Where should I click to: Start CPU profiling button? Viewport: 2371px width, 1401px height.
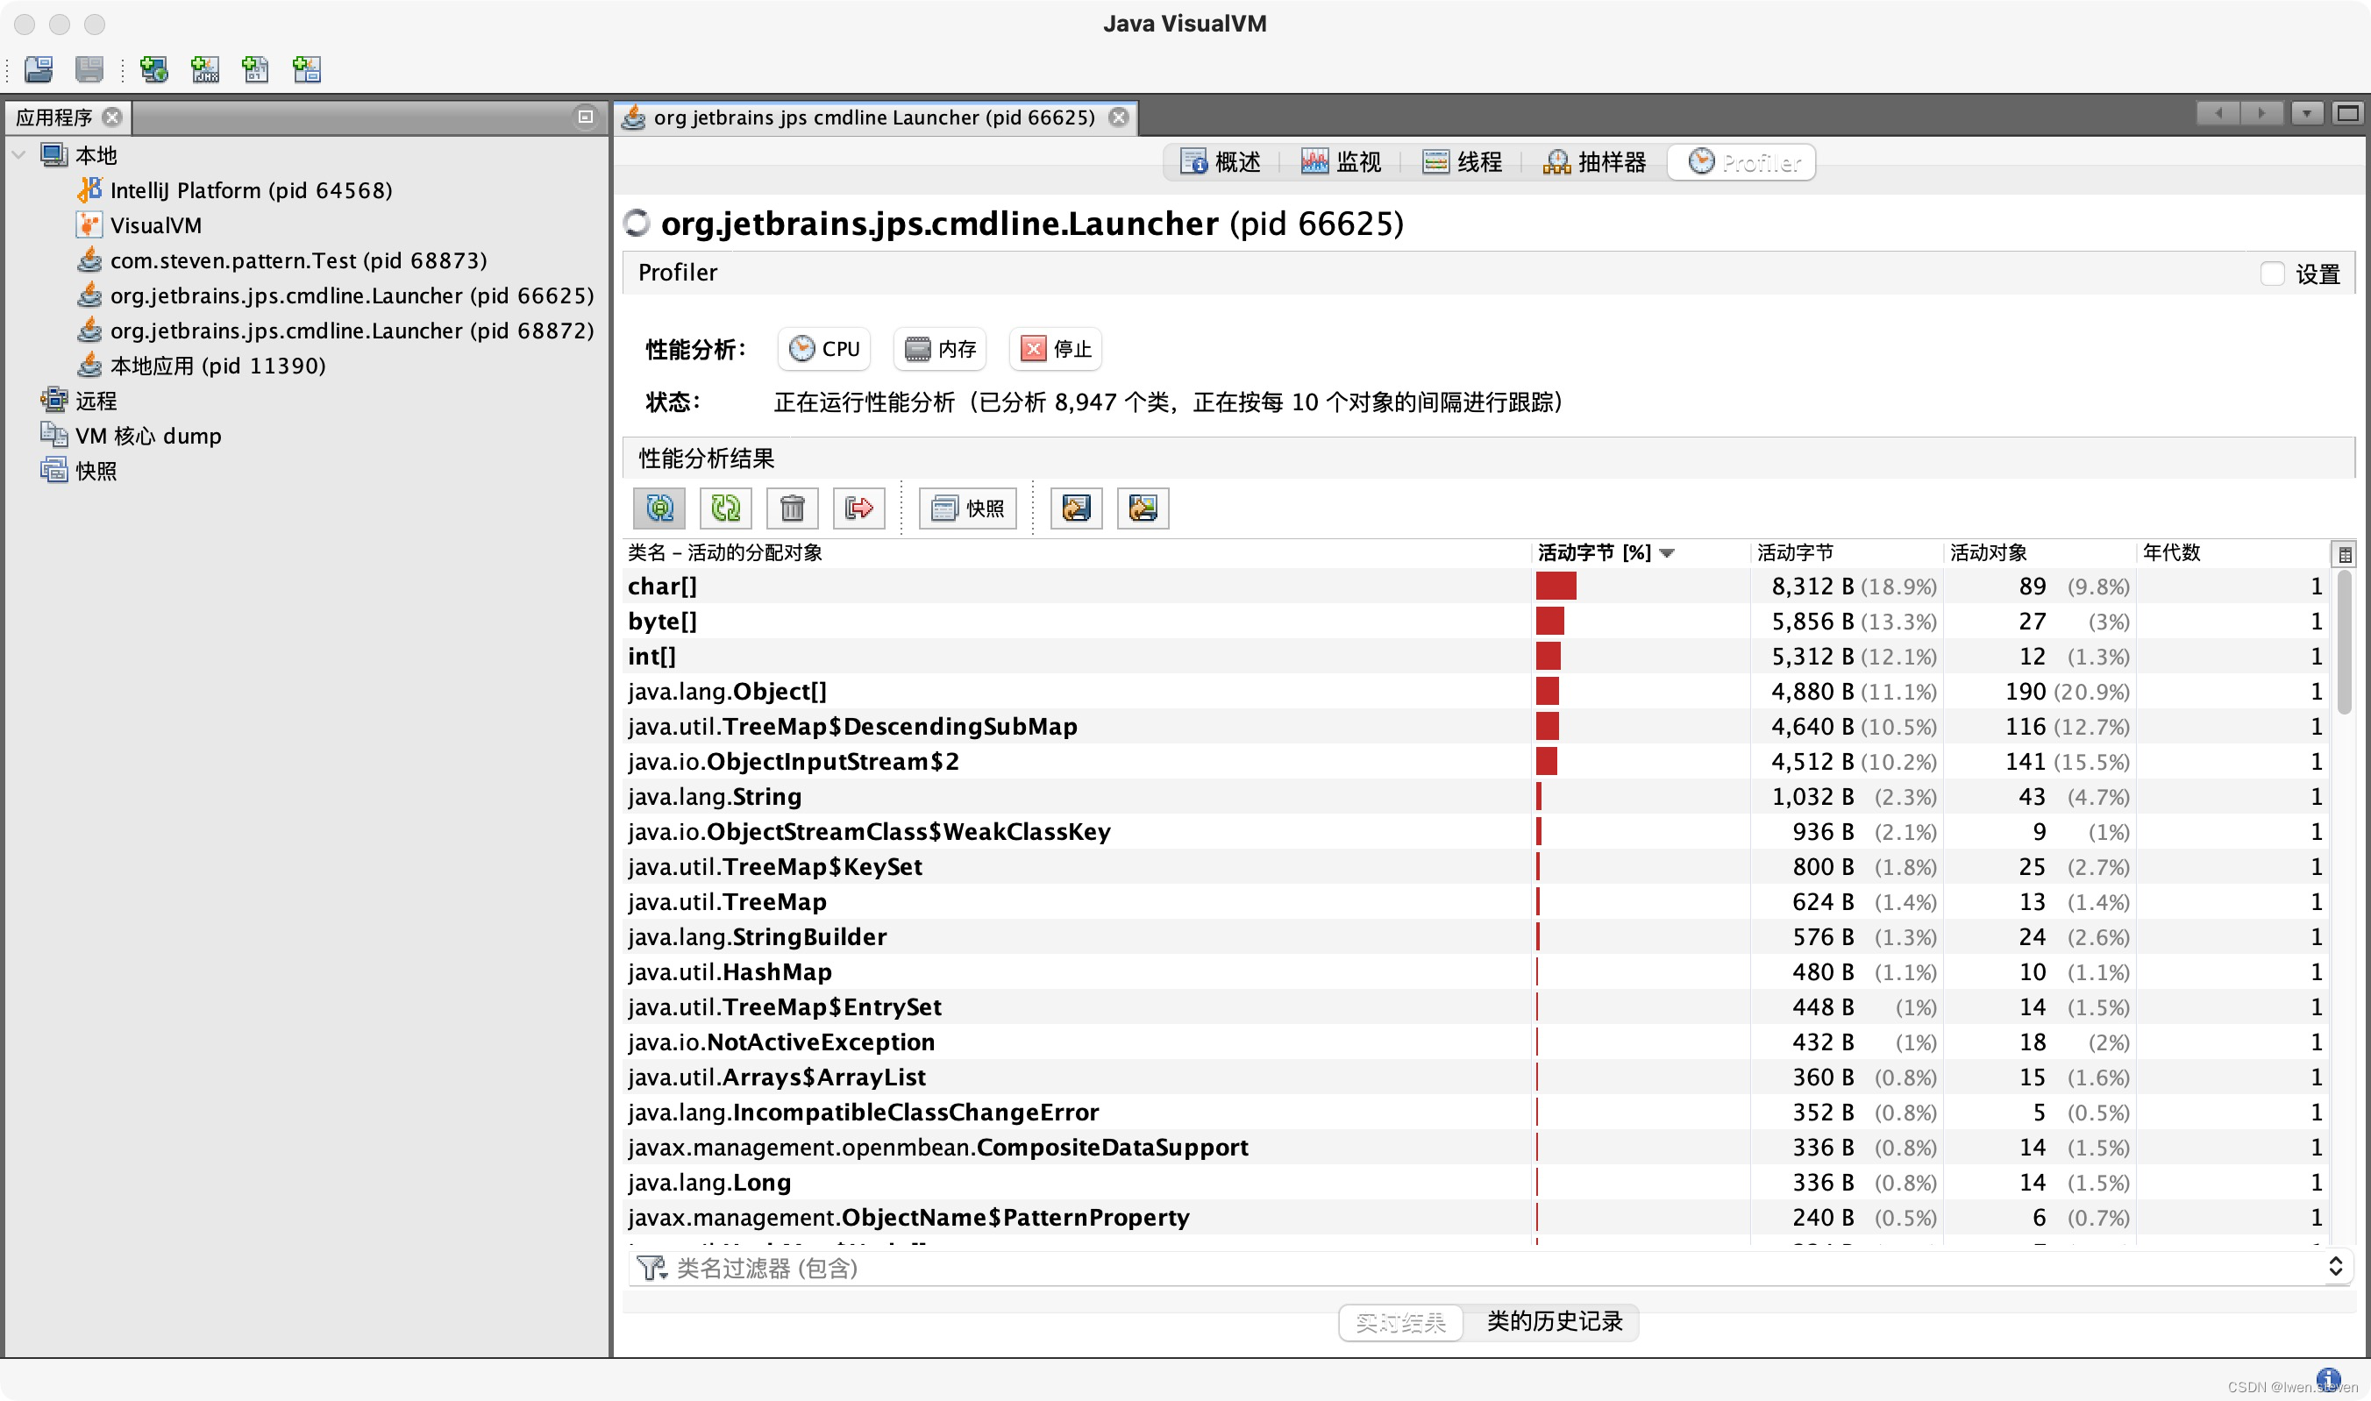824,349
